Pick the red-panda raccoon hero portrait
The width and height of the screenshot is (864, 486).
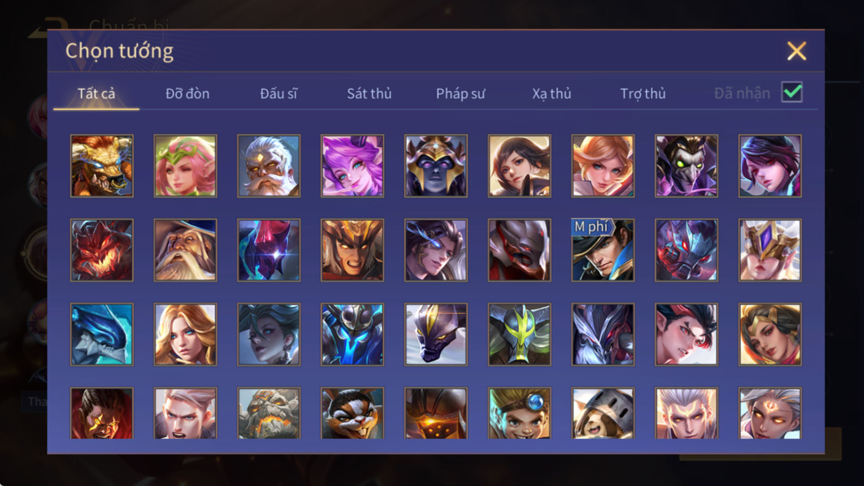pyautogui.click(x=352, y=413)
